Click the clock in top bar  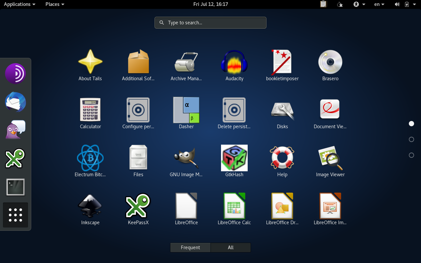pos(210,4)
